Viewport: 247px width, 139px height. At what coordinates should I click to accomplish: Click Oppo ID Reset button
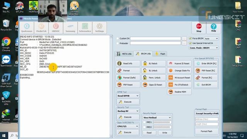point(154,85)
